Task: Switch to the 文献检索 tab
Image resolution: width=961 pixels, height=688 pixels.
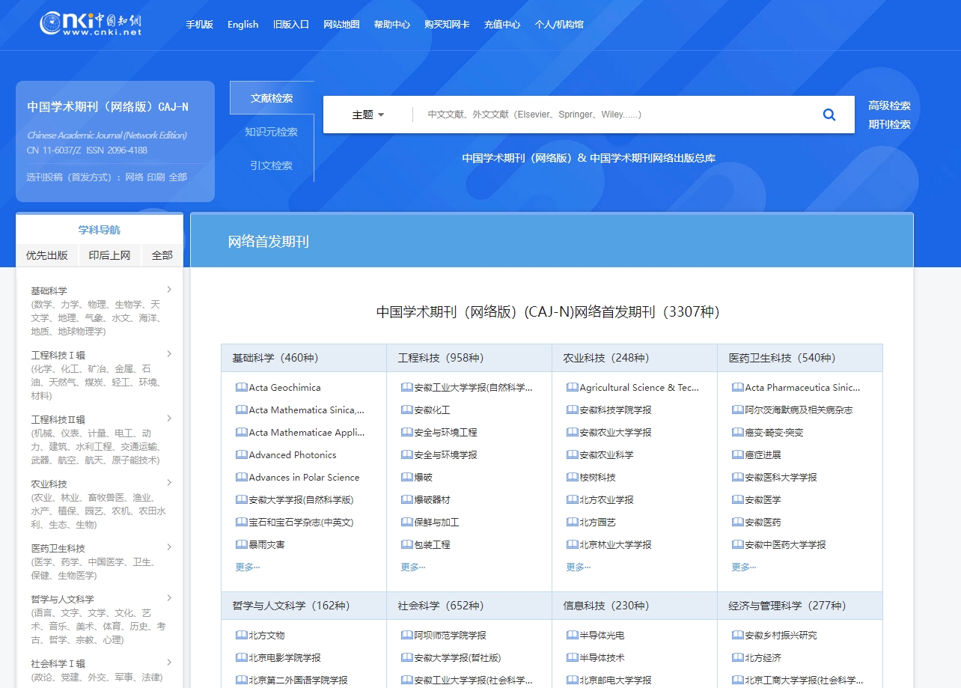Action: click(272, 98)
